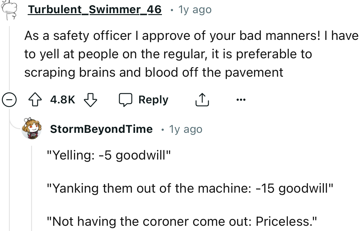The image size is (362, 231).
Task: Open Turbulent_Swimmer_46 user profile link
Action: click(95, 10)
